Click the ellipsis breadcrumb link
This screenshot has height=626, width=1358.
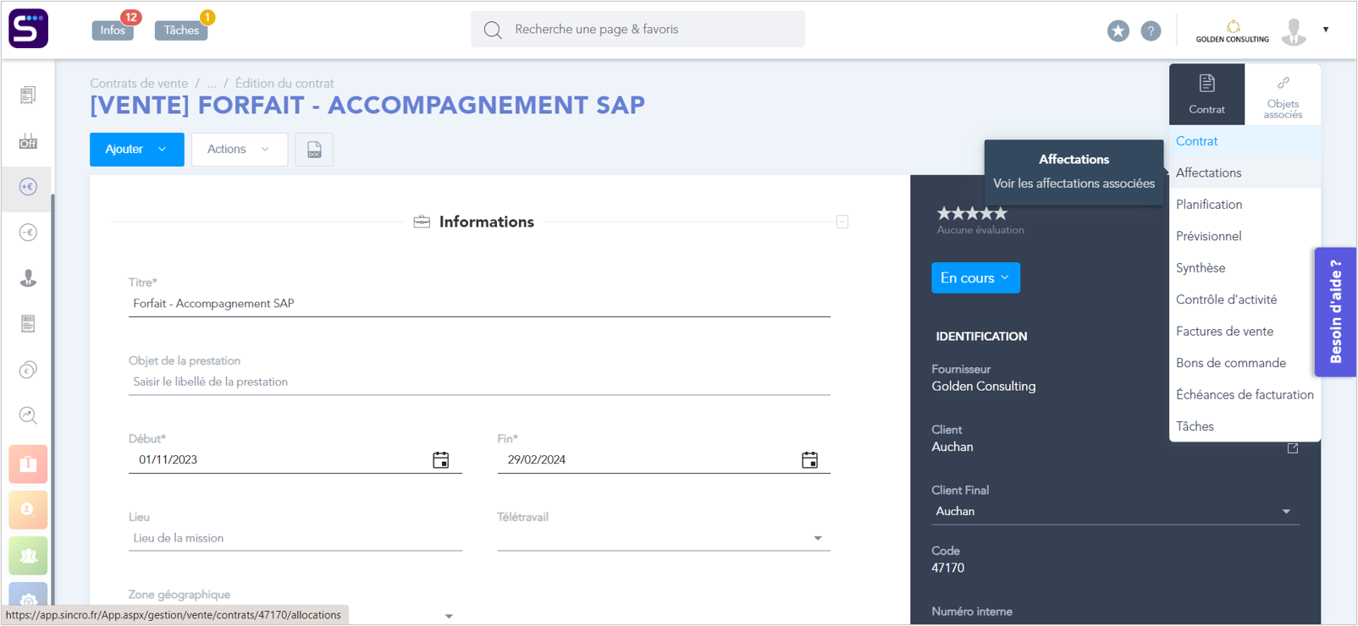(x=212, y=83)
